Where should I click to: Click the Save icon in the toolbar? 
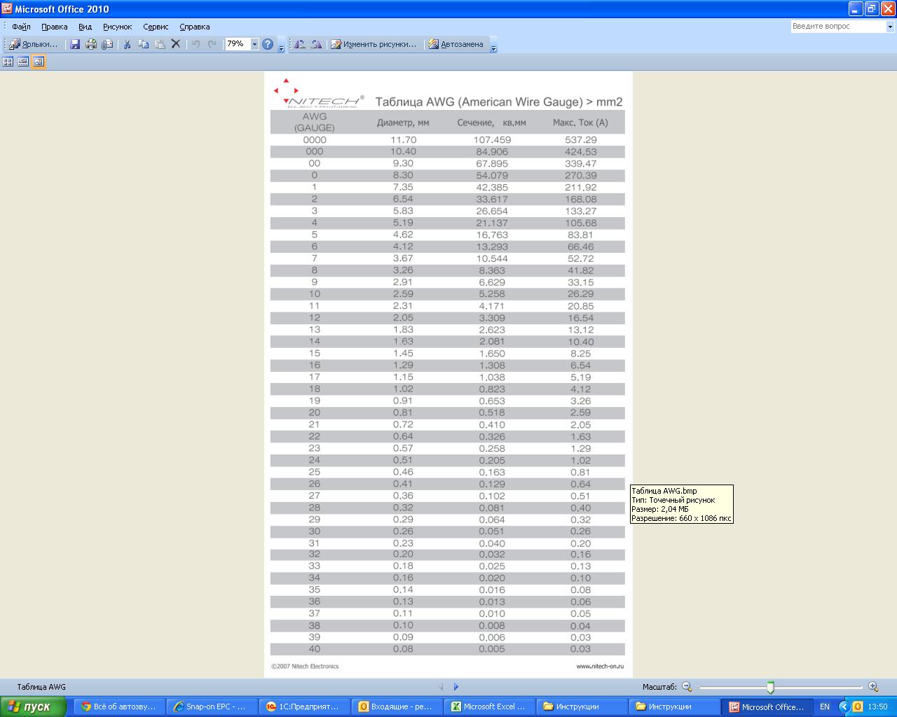(75, 44)
